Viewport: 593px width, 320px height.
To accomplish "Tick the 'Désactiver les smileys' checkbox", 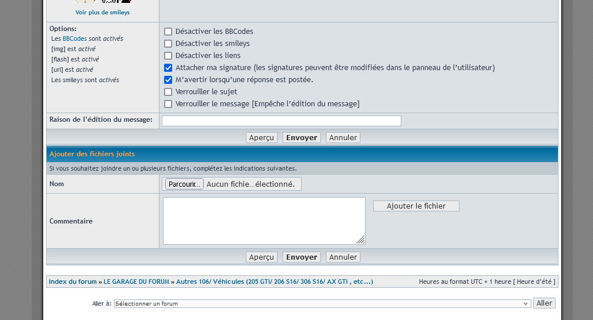I will click(x=168, y=44).
